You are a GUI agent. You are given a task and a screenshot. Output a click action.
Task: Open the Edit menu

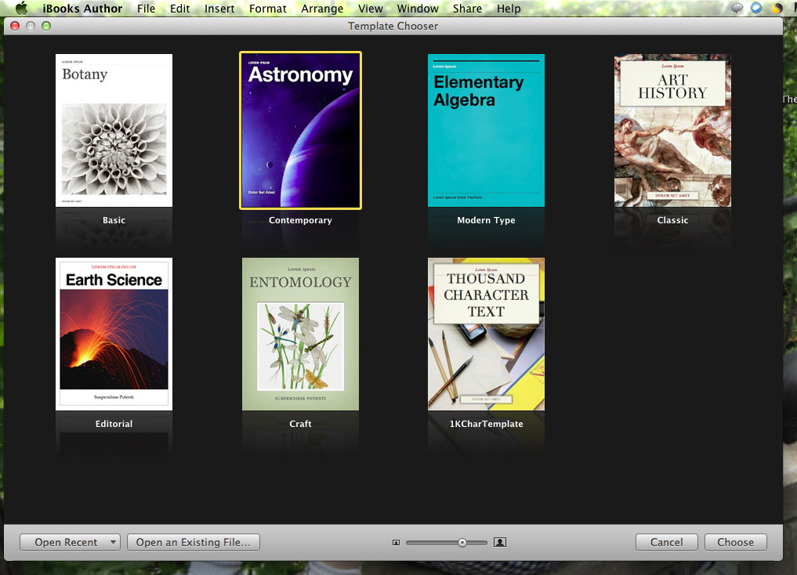click(x=180, y=9)
